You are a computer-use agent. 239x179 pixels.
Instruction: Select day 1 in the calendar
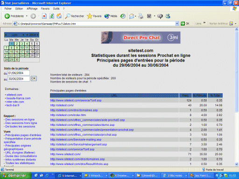(12, 44)
